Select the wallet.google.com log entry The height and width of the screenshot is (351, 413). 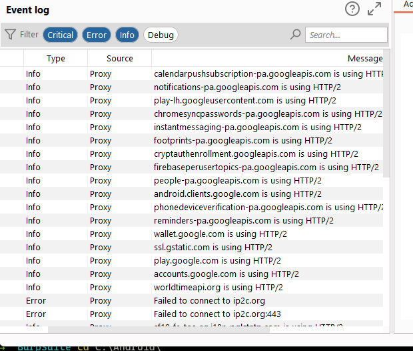pyautogui.click(x=220, y=234)
